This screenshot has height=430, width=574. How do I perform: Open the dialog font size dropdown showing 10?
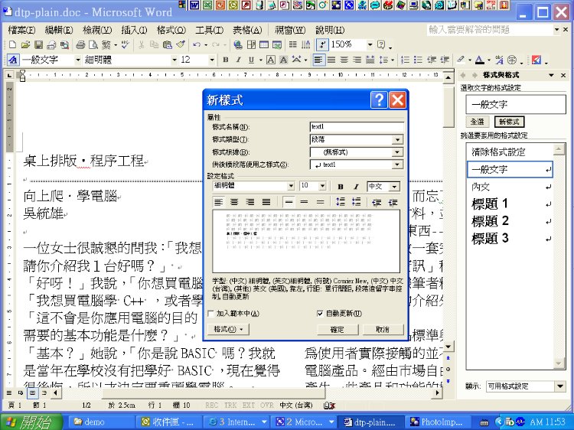coord(322,186)
